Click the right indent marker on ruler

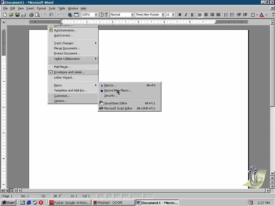(x=216, y=23)
